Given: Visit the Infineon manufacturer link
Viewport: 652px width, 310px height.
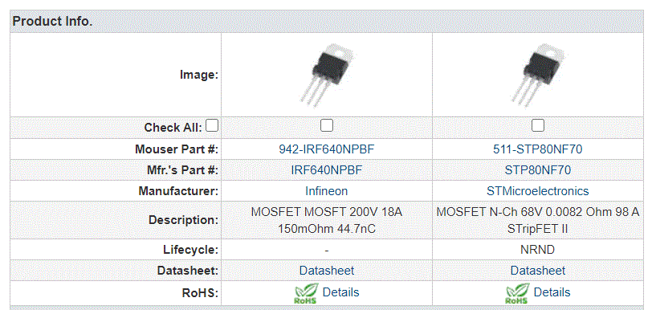Looking at the screenshot, I should point(327,191).
